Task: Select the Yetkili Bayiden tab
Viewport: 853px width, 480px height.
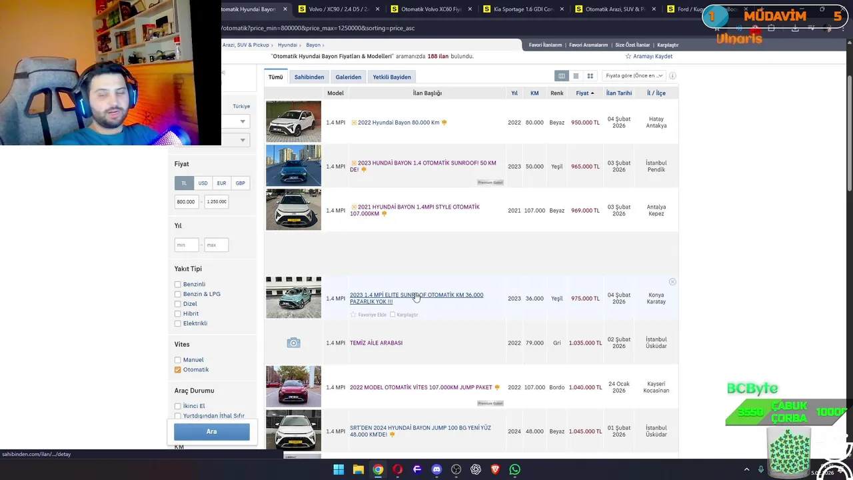Action: 392,77
